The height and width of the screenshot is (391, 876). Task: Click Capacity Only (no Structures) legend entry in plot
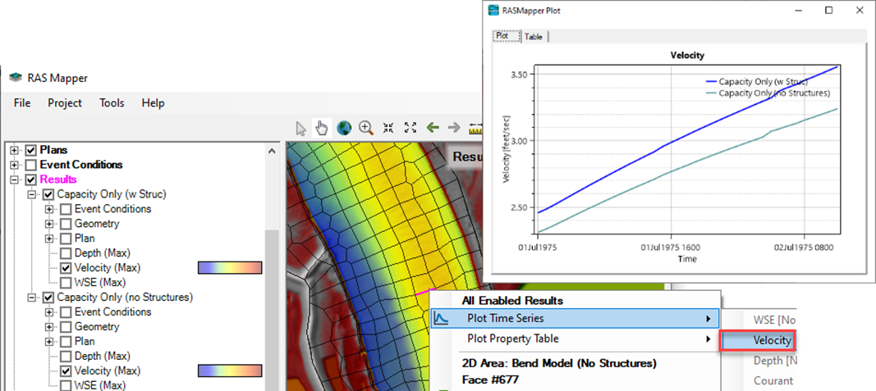(768, 93)
